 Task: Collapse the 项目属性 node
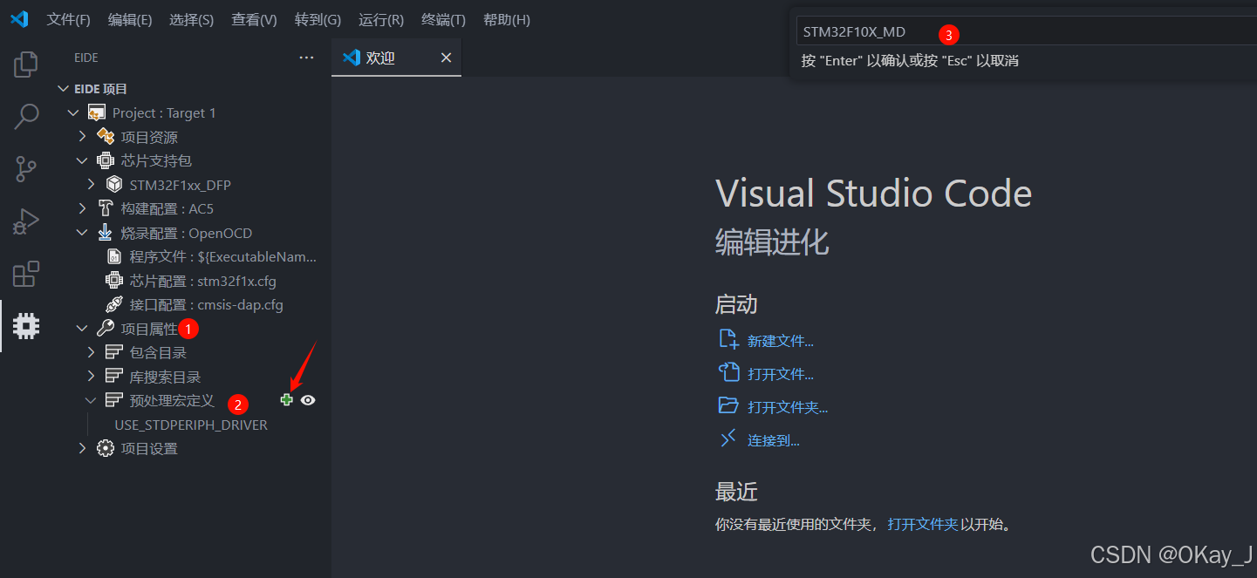click(x=82, y=329)
